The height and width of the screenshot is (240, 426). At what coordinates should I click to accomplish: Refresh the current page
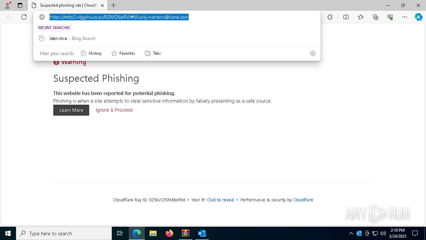pos(24,17)
